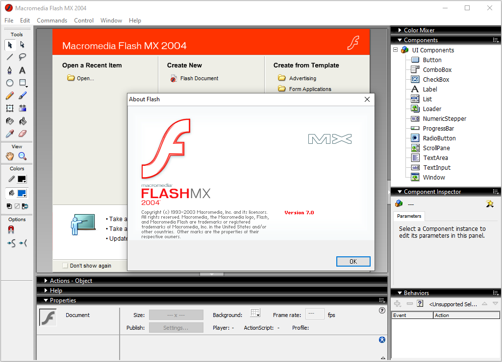The width and height of the screenshot is (502, 362).
Task: Pick the Eyedropper tool
Action: [10, 134]
